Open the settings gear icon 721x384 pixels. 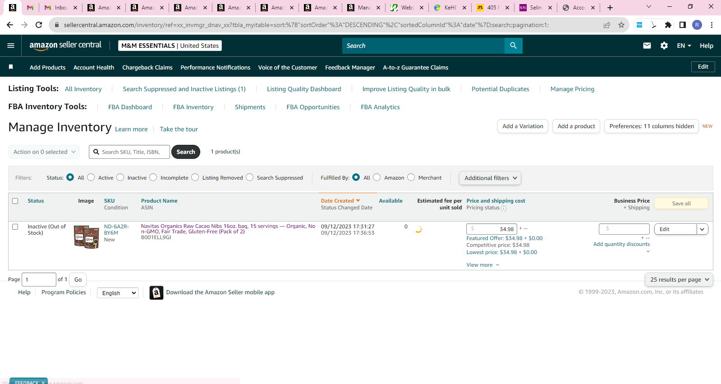[664, 46]
